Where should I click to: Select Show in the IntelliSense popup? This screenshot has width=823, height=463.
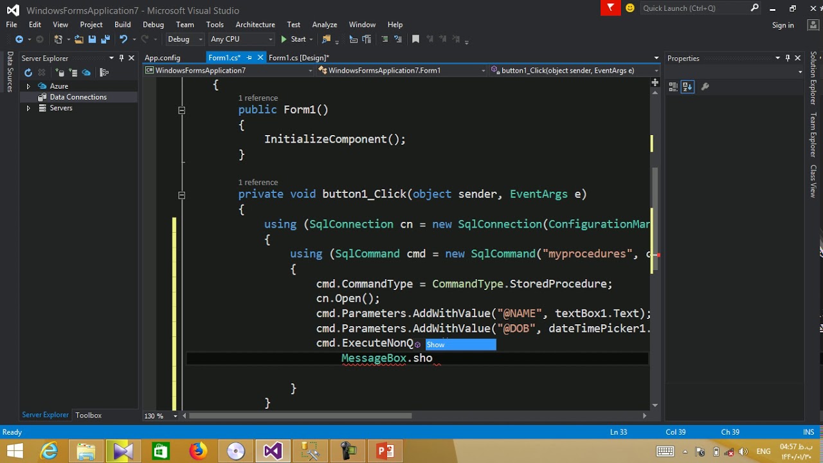460,345
